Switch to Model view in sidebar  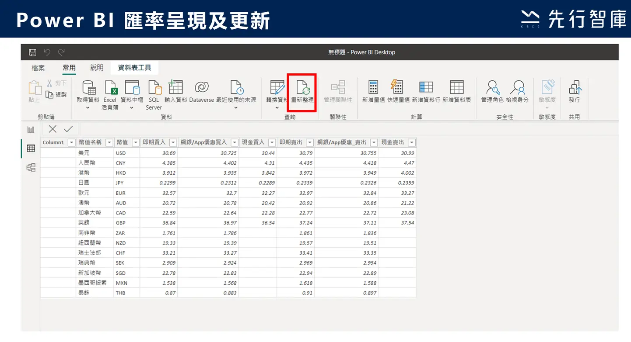point(31,168)
